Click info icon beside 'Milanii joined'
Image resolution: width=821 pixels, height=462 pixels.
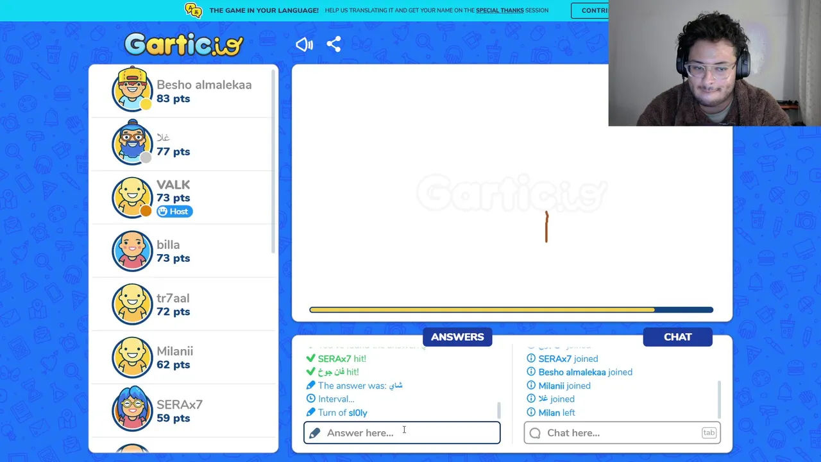(x=531, y=386)
